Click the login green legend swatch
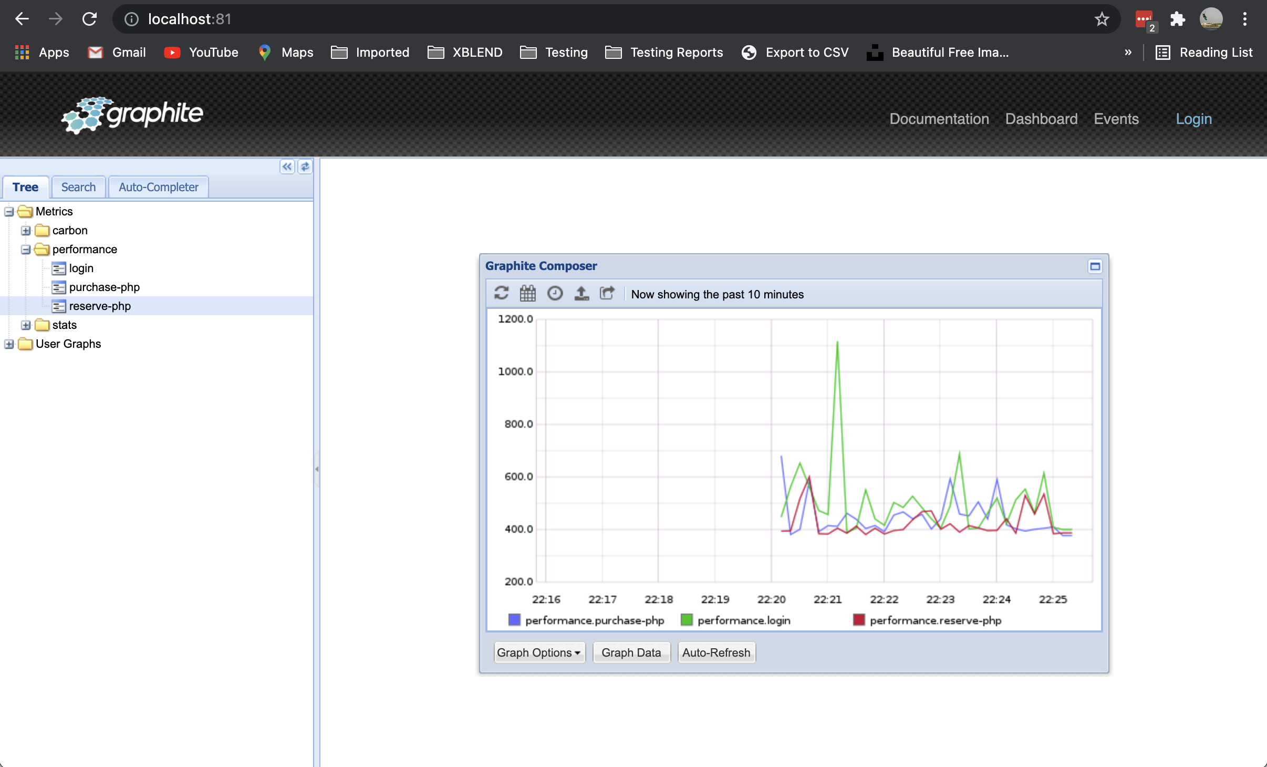Screen dimensions: 1267x767 point(686,620)
